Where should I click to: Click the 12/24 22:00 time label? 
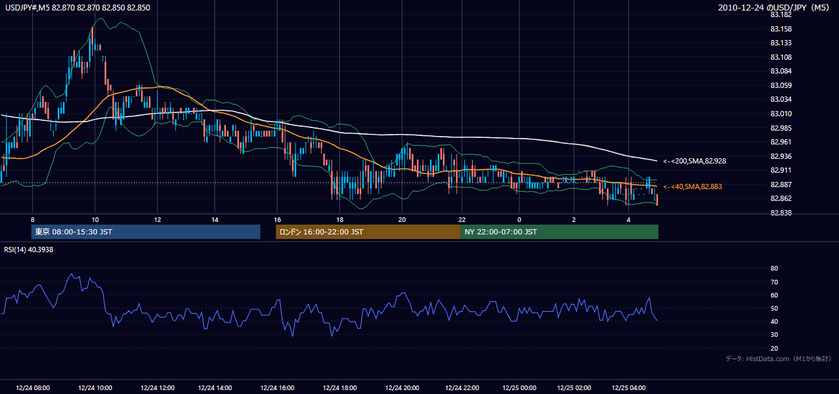pyautogui.click(x=462, y=387)
